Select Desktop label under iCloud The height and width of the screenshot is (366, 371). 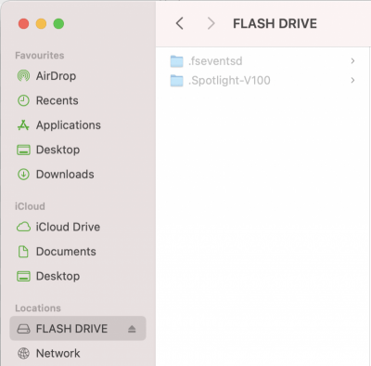coord(58,276)
